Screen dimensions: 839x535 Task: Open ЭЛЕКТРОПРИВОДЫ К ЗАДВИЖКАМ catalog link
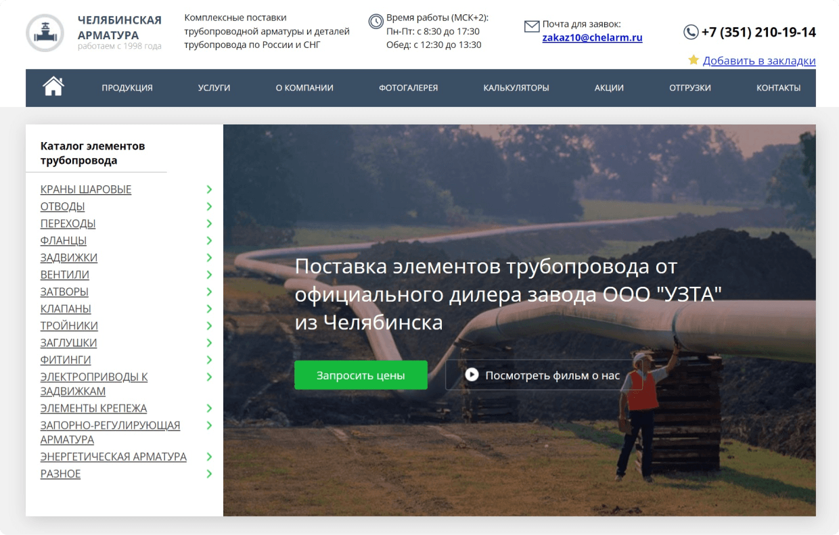pyautogui.click(x=94, y=384)
